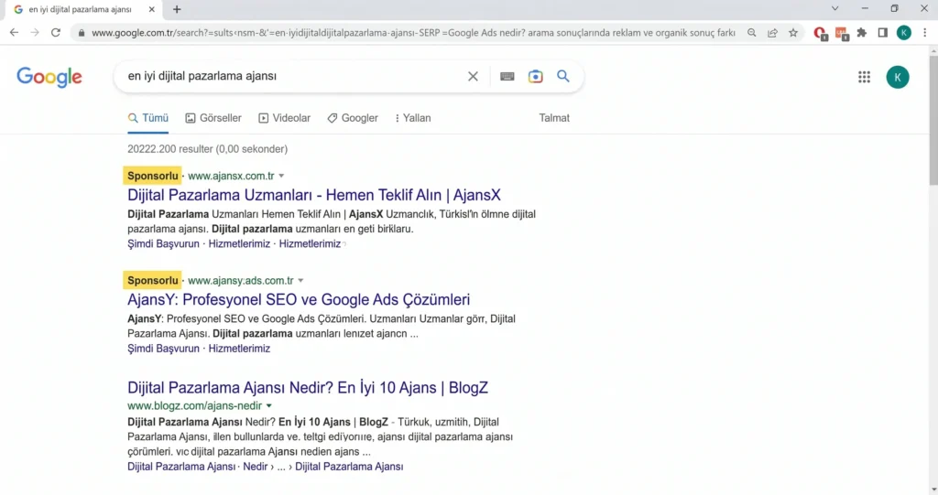Click the padlock site info icon
This screenshot has width=938, height=495.
(82, 33)
